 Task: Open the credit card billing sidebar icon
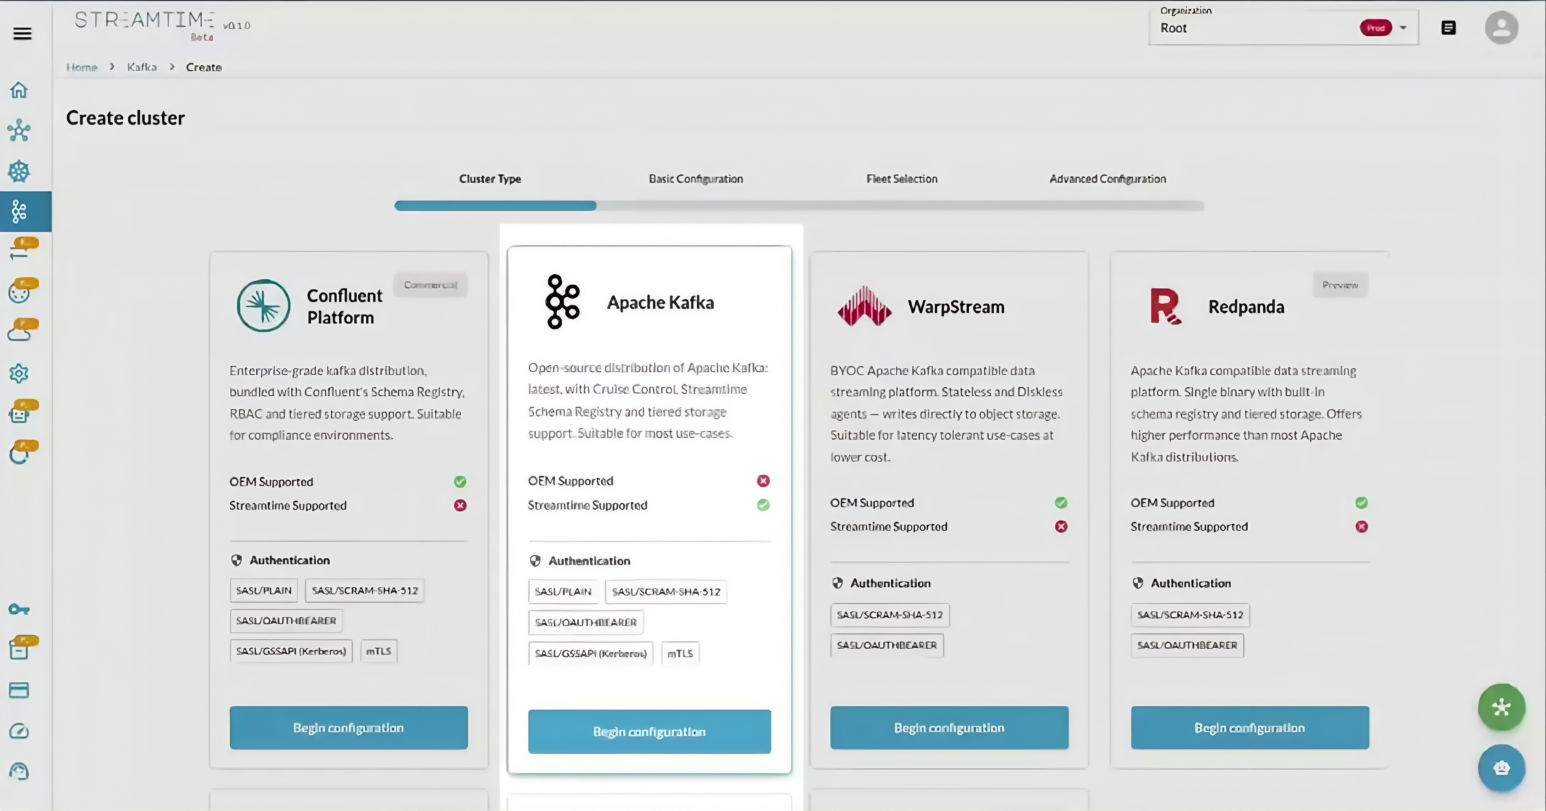pos(19,691)
